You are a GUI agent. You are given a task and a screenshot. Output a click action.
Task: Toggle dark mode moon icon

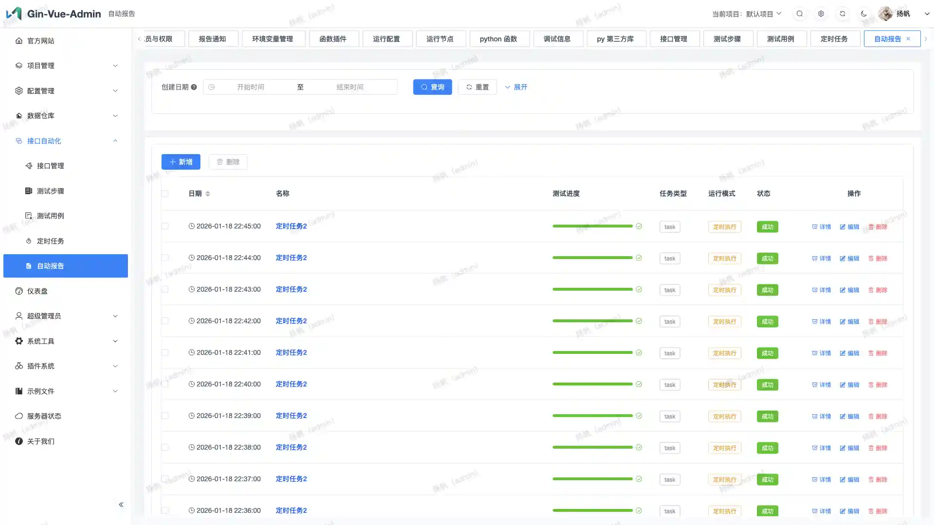pos(864,14)
